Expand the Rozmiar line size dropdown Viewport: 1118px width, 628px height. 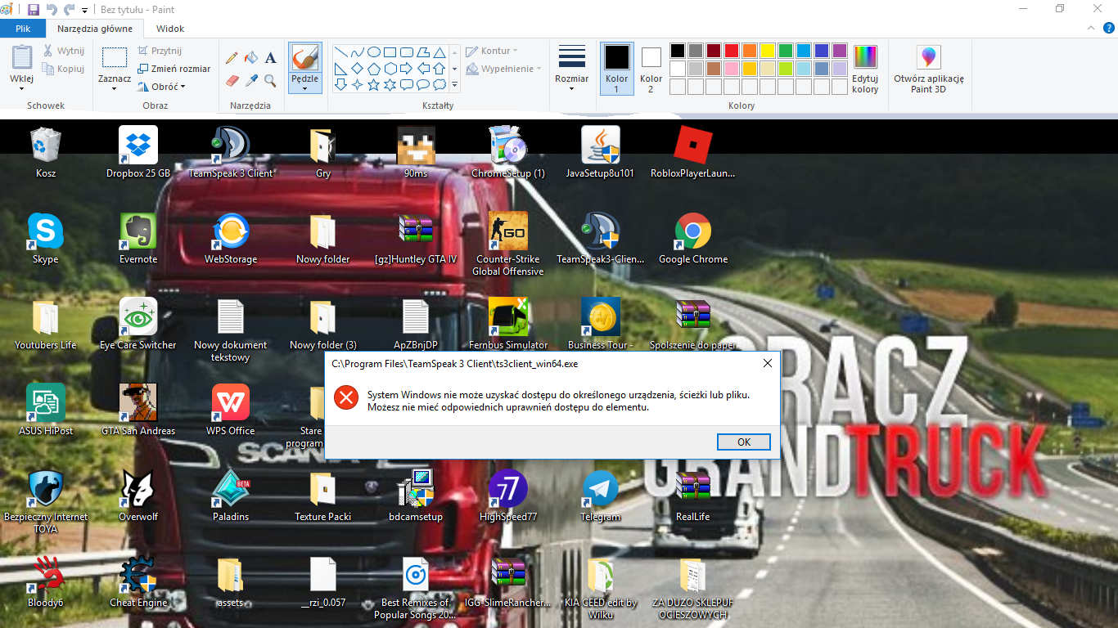(x=571, y=69)
